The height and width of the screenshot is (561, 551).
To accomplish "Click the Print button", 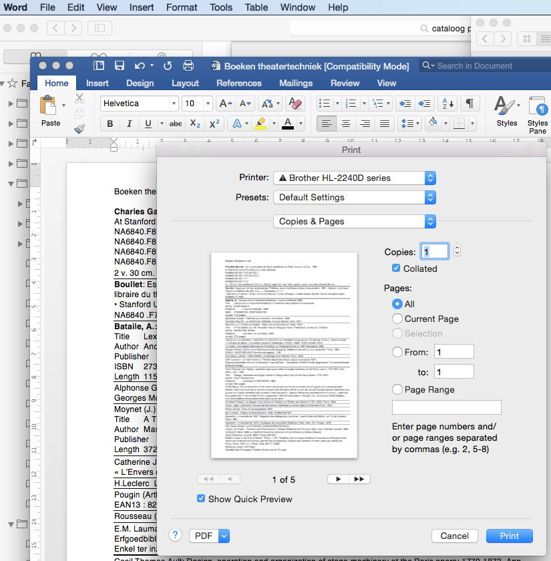I will tap(509, 536).
